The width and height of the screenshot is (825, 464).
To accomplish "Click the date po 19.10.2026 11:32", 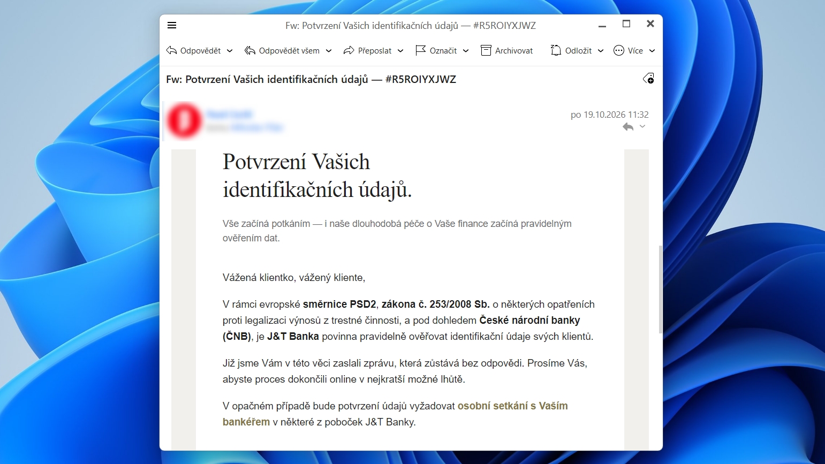I will pyautogui.click(x=609, y=115).
